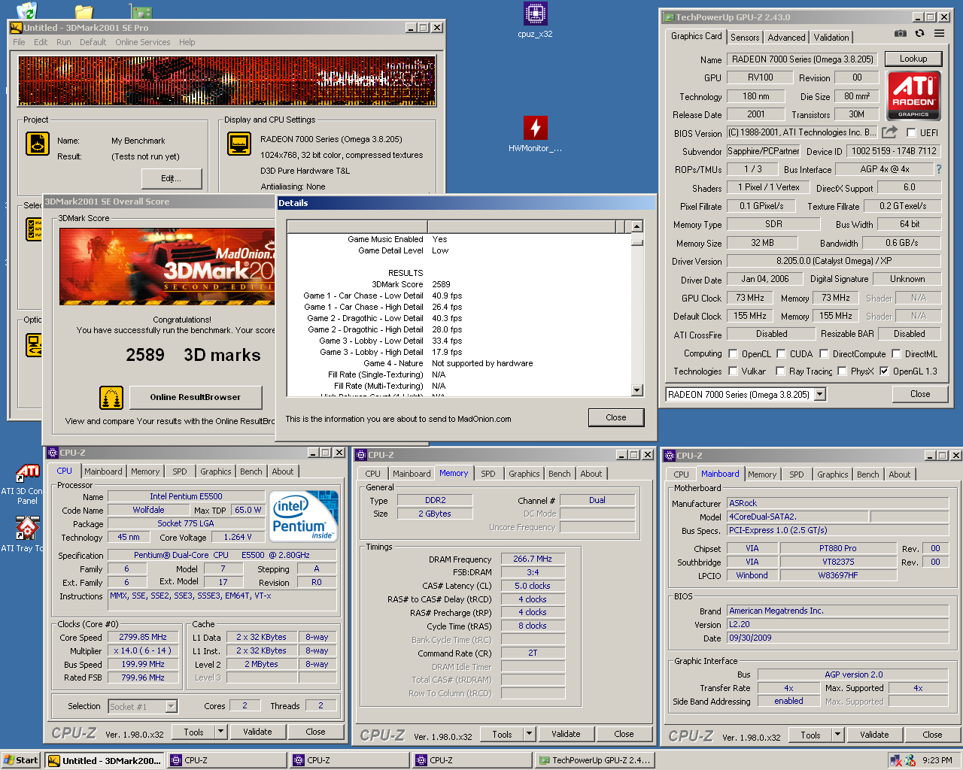Image resolution: width=963 pixels, height=770 pixels.
Task: Toggle the OpenCL checkbox
Action: click(733, 353)
